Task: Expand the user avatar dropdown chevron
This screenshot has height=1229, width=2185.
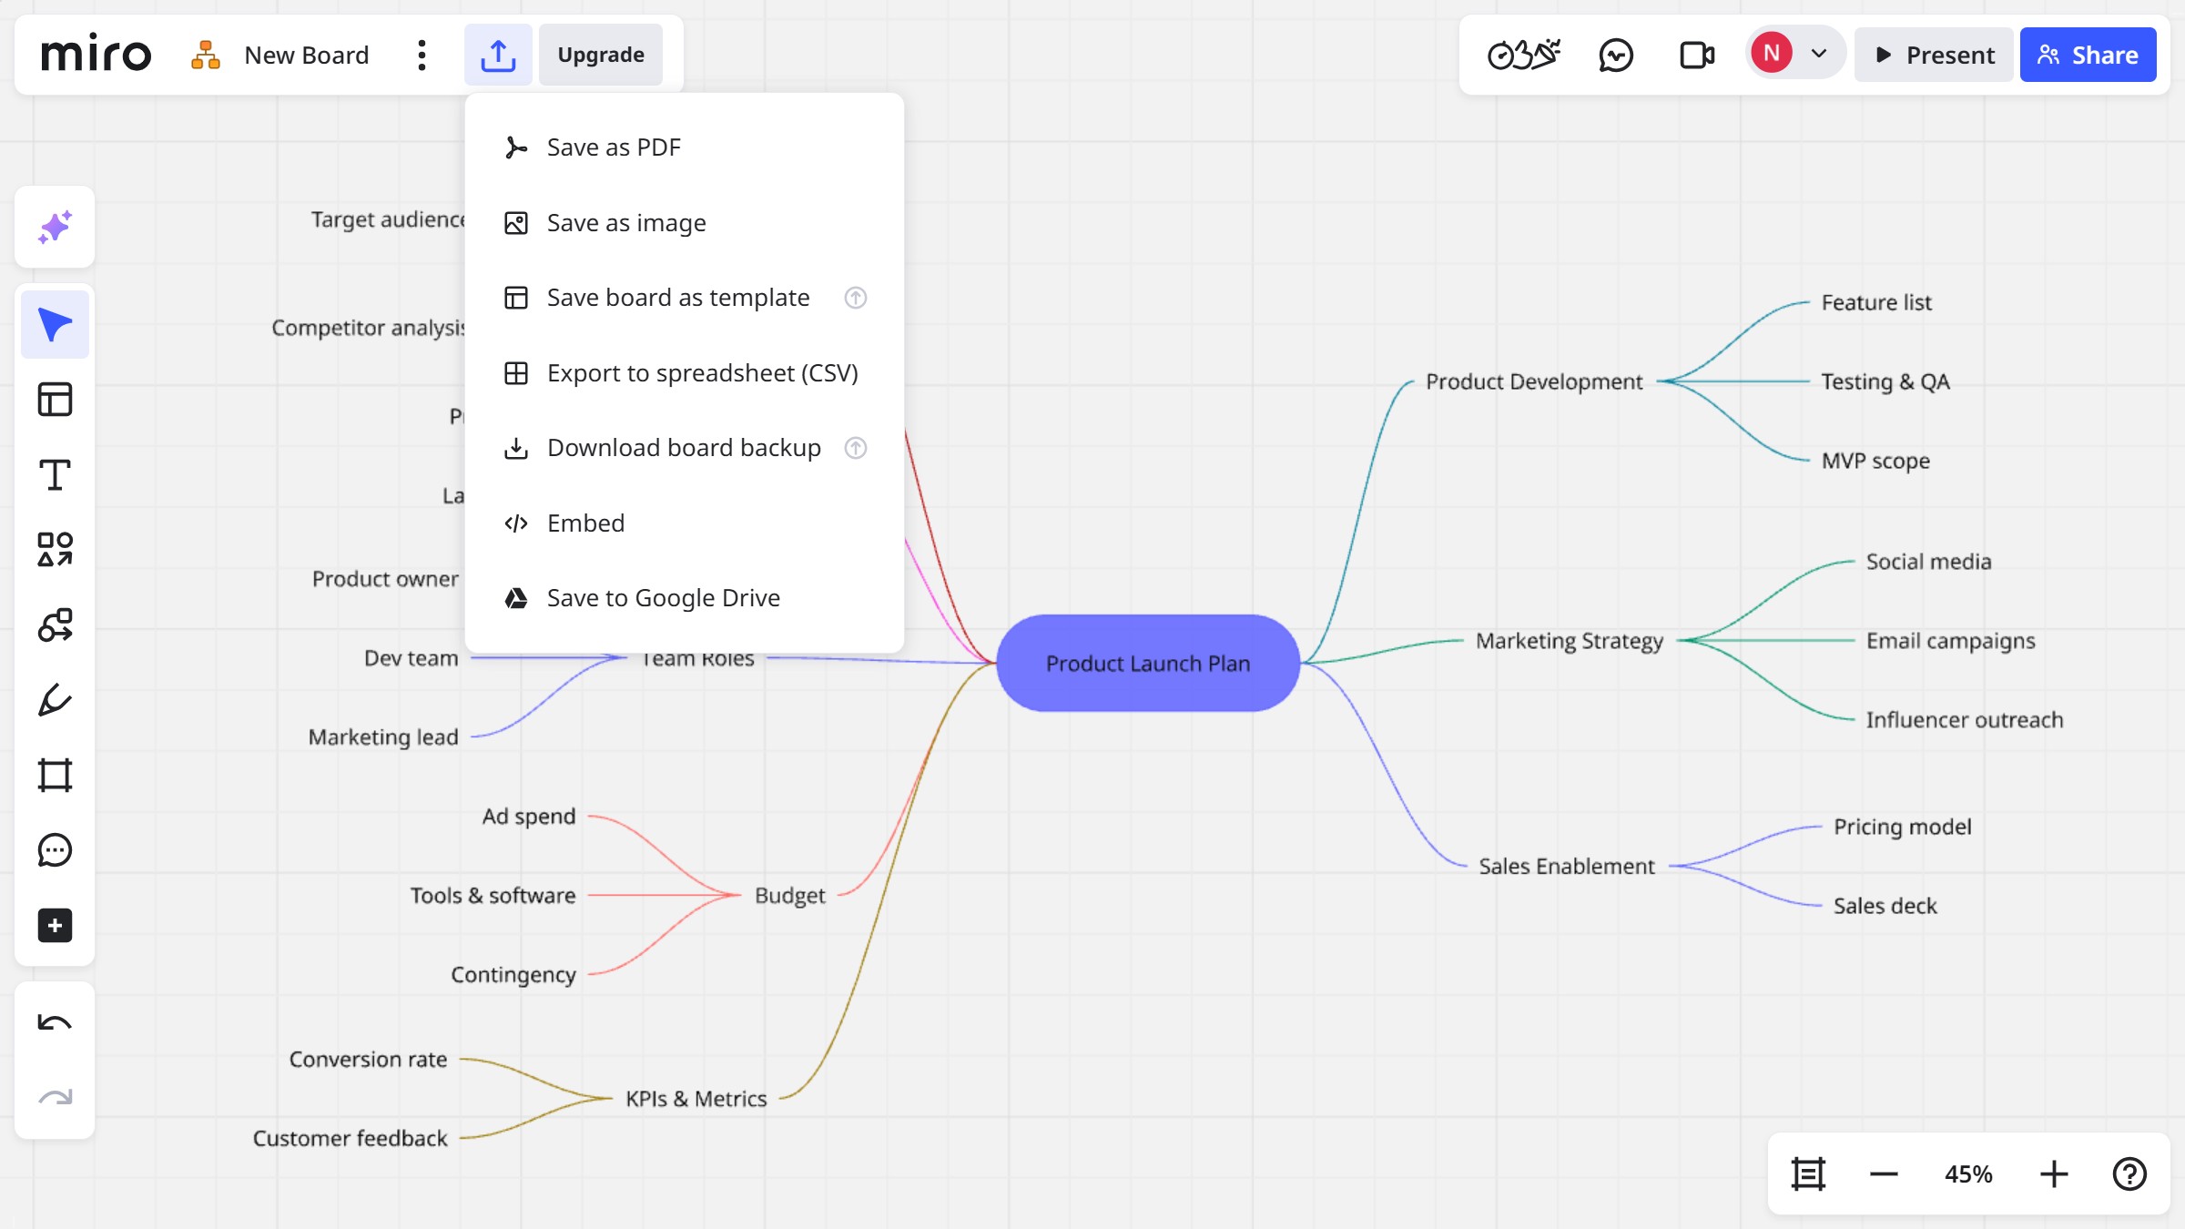Action: point(1818,54)
